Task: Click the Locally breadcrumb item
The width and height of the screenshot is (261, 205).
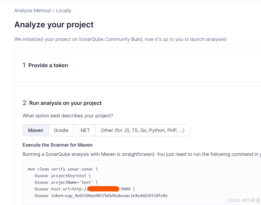Action: pos(64,11)
